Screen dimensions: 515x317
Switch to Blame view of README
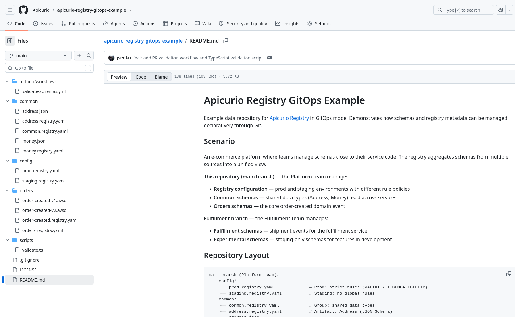coord(161,77)
